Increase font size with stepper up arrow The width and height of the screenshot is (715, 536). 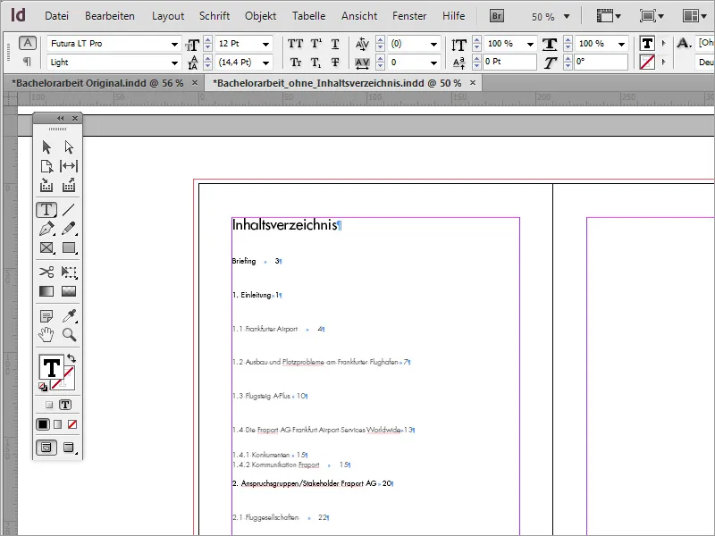208,40
